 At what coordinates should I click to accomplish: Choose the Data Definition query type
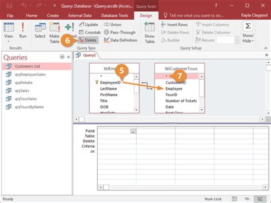[x=120, y=40]
